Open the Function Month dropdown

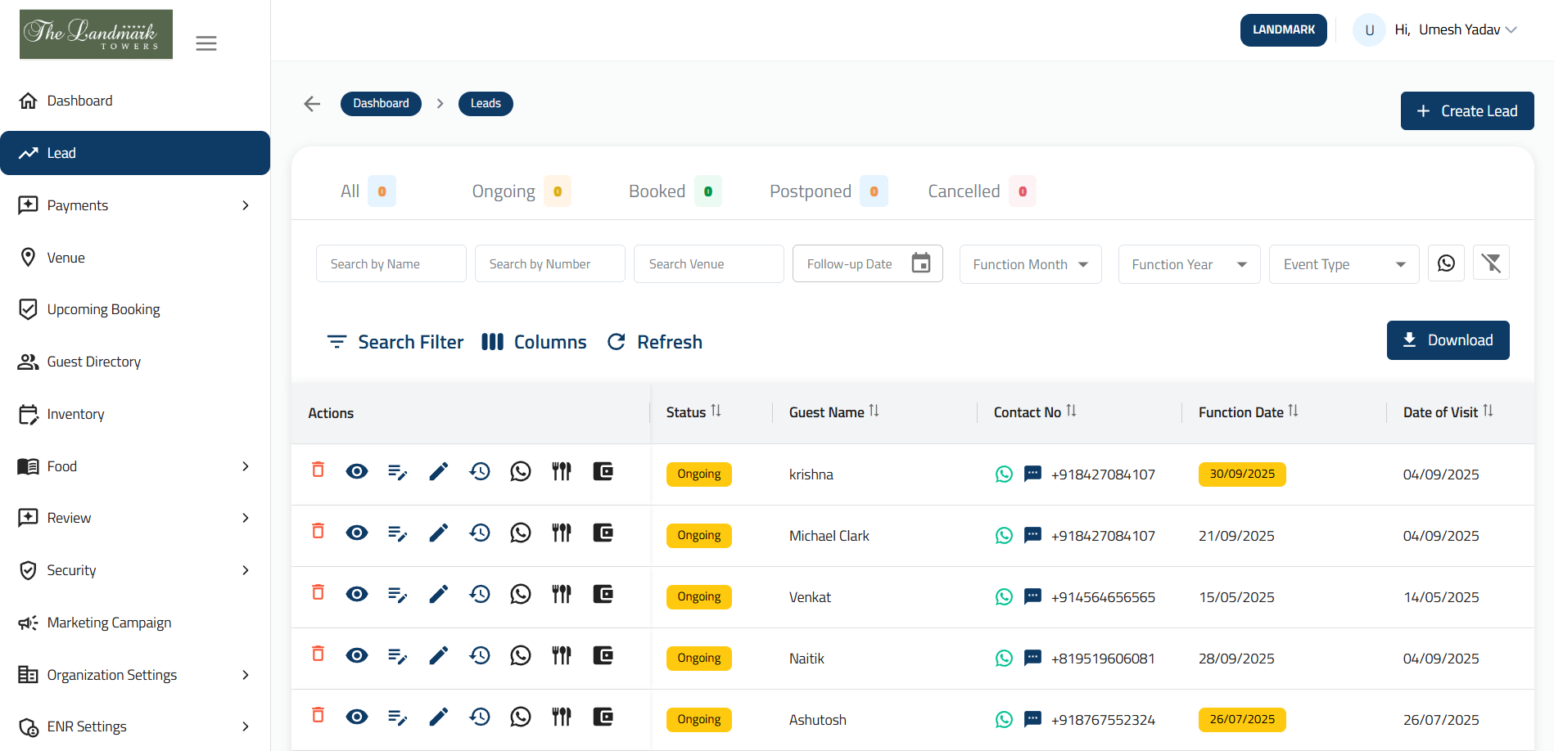tap(1030, 263)
